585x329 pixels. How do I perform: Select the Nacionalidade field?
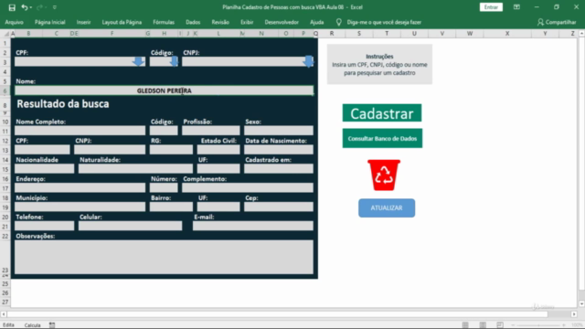click(x=45, y=168)
